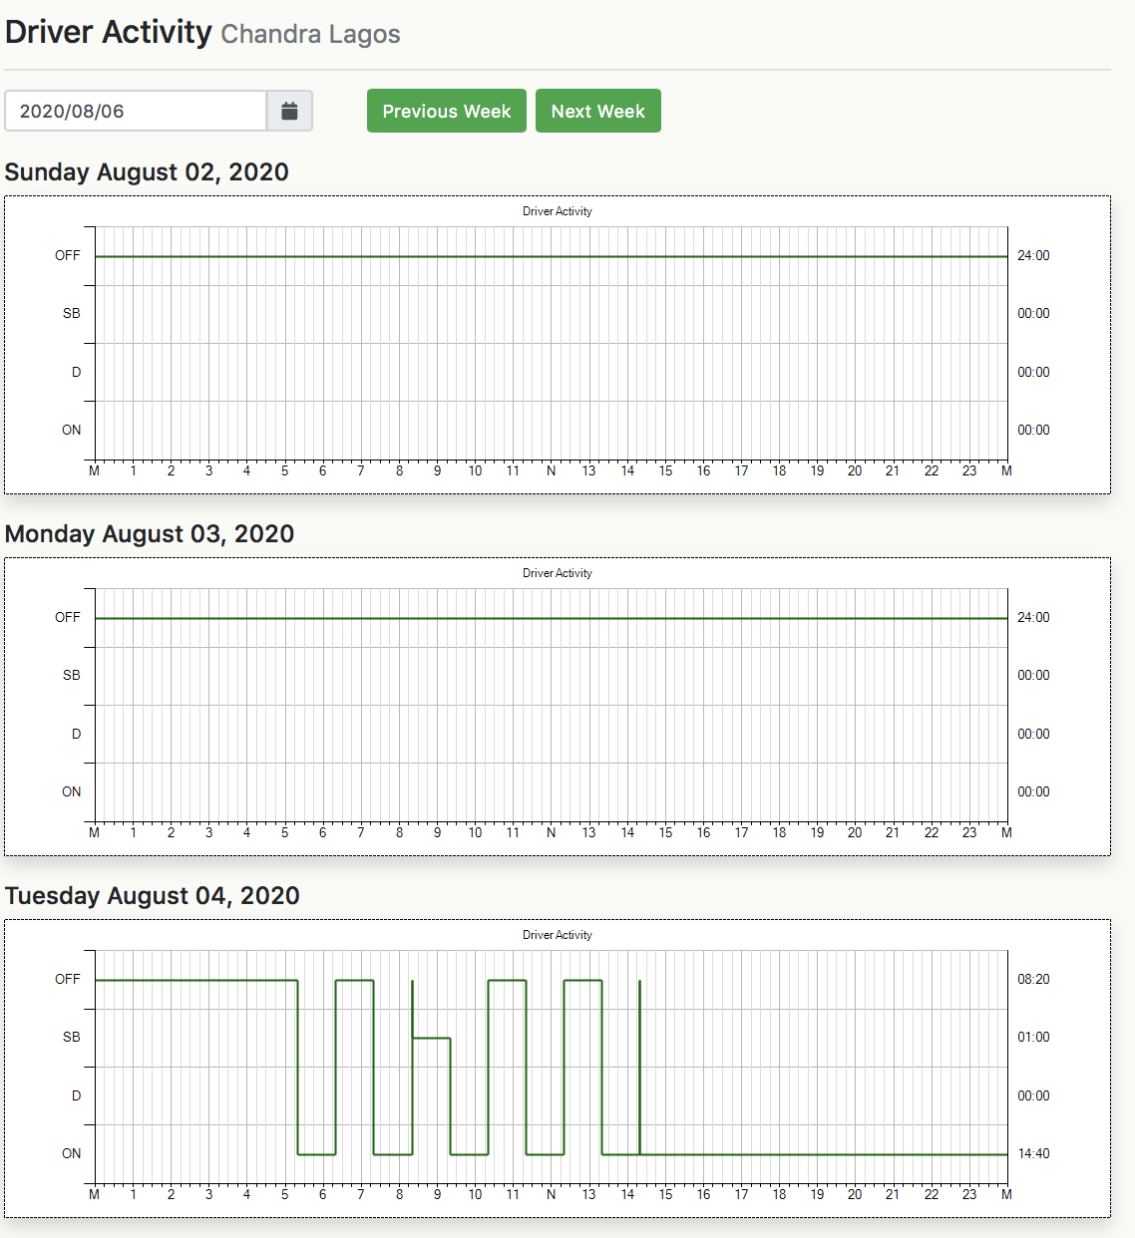The width and height of the screenshot is (1135, 1238).
Task: Click the ON status line in Tuesday chart
Action: (x=823, y=1154)
